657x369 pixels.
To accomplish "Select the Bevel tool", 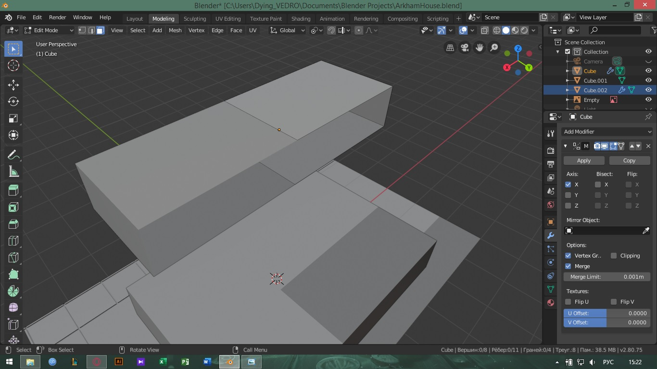I will pos(13,224).
